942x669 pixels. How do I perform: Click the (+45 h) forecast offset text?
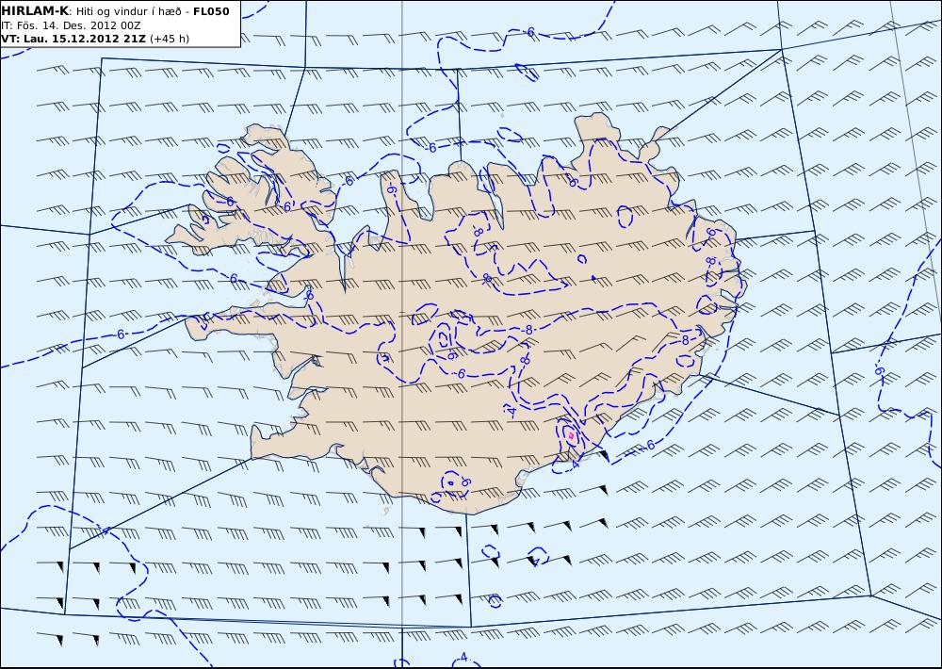[170, 39]
